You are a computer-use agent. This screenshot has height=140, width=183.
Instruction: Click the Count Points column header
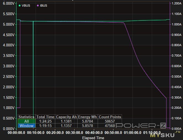point(110,117)
